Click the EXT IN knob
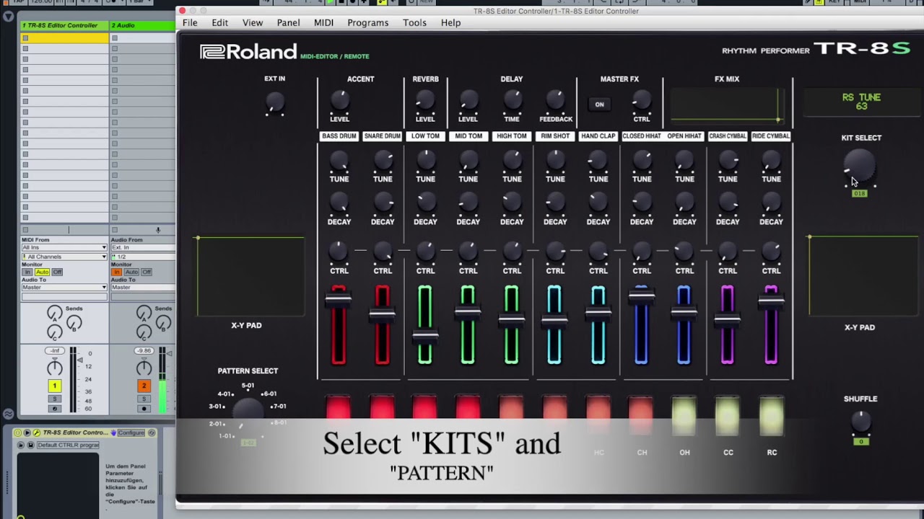 click(274, 102)
